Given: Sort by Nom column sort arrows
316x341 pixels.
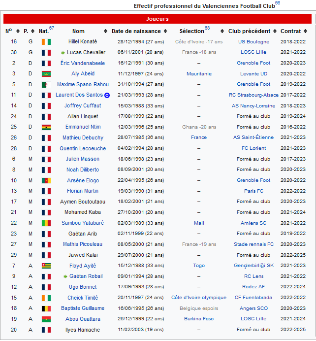Looking at the screenshot, I should pos(105,32).
